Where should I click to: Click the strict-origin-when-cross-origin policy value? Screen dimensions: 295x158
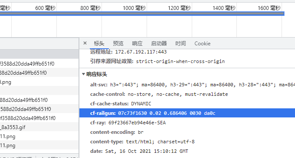pos(180,61)
